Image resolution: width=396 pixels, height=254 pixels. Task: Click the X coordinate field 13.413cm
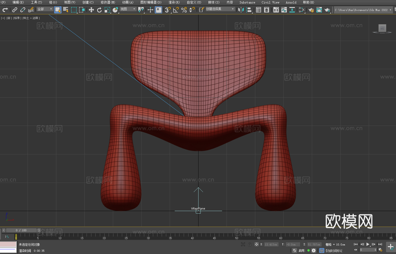[271, 245]
